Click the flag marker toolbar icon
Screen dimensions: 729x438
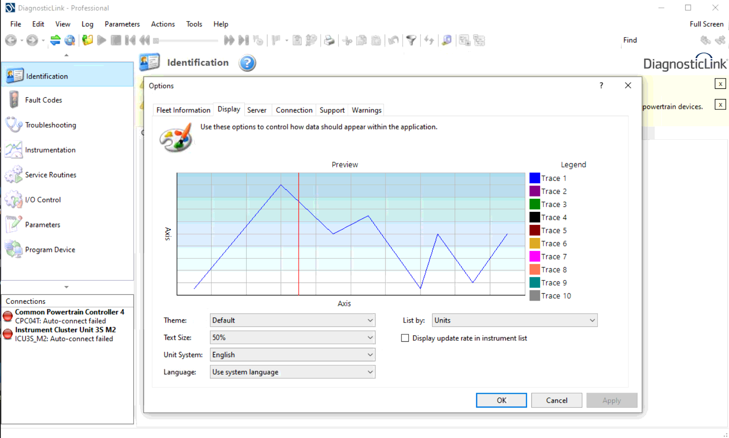point(276,41)
